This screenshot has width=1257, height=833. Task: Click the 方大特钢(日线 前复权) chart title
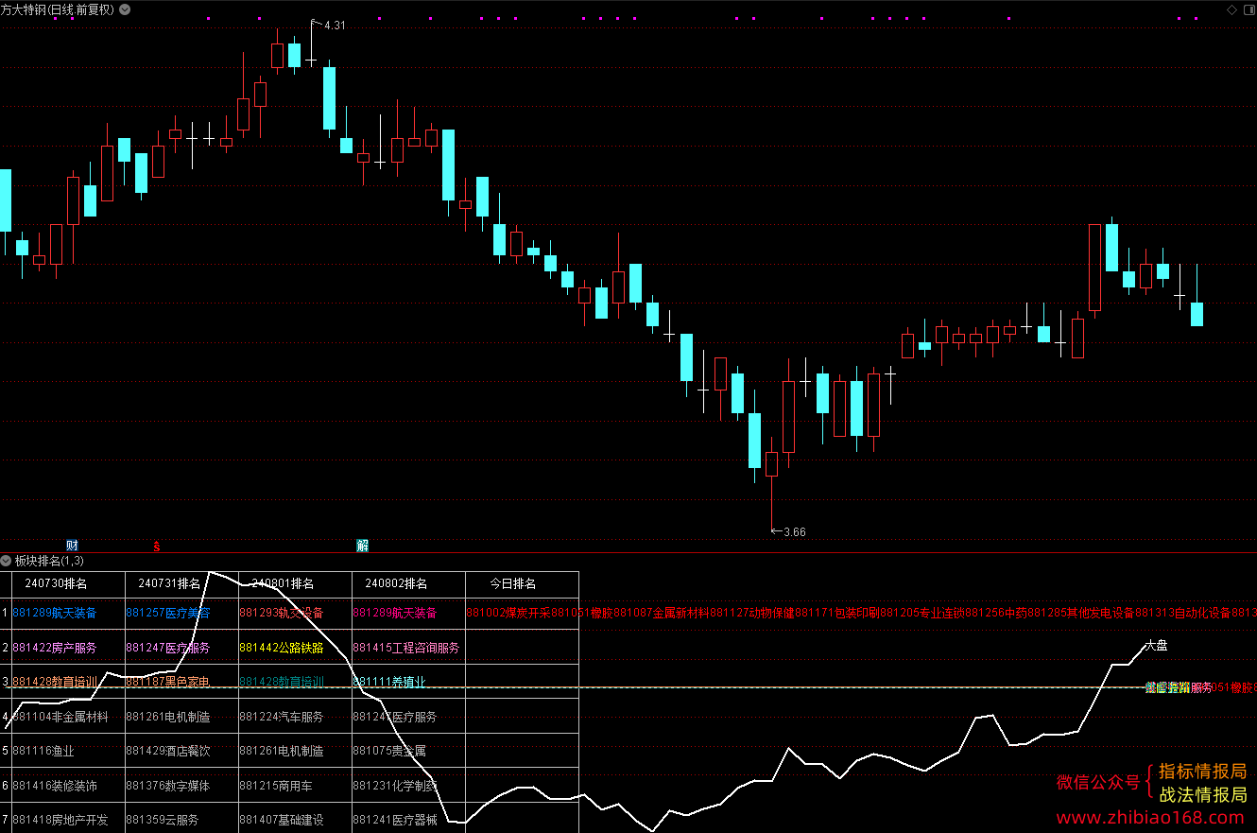point(58,9)
